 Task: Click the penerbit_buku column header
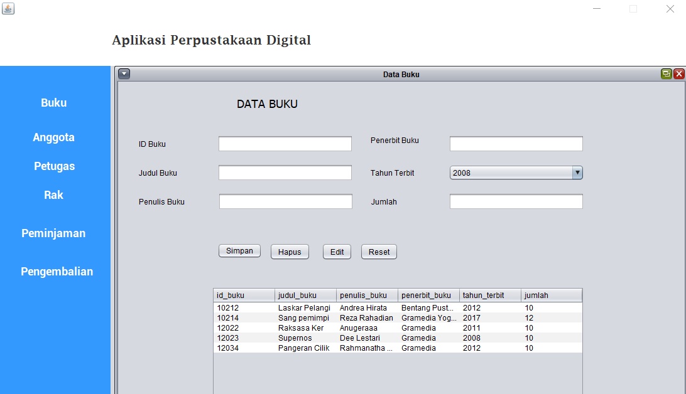tap(428, 295)
